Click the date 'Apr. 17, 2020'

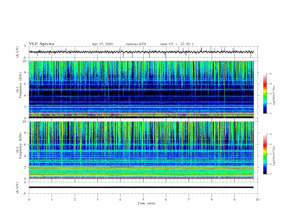pyautogui.click(x=102, y=44)
